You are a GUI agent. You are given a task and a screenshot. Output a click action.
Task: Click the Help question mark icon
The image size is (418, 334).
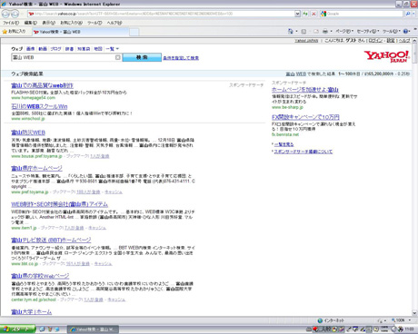tap(406, 31)
